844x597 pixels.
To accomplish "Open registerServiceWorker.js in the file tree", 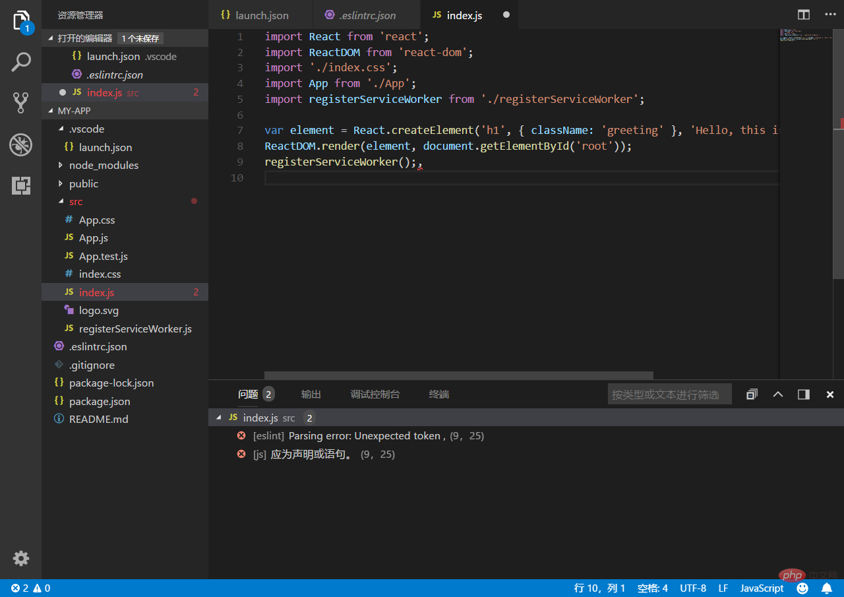I will (x=125, y=329).
